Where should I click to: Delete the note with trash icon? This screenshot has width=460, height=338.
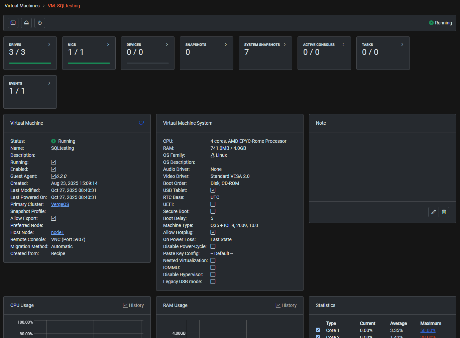[x=444, y=212]
